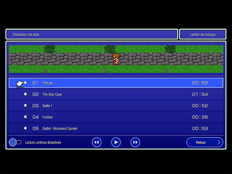Click the 00:52 duration value
Screen dimensions: 232x174
point(200,106)
